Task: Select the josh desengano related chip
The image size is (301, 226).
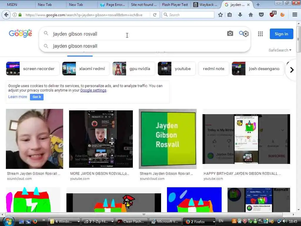Action: 258,69
